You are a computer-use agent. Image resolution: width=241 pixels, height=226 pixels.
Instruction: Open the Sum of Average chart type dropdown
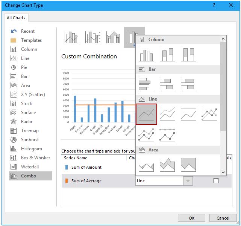pyautogui.click(x=188, y=181)
